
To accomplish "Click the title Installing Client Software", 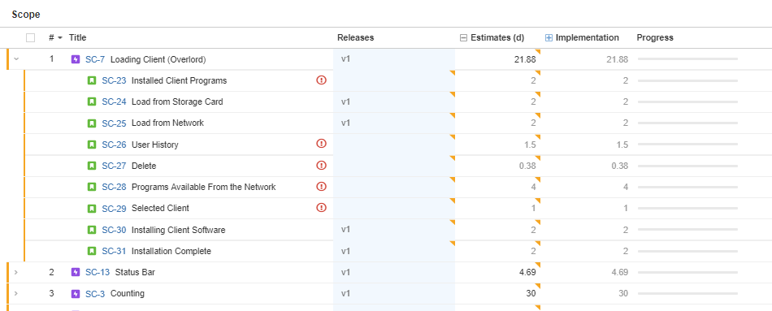I will [178, 230].
